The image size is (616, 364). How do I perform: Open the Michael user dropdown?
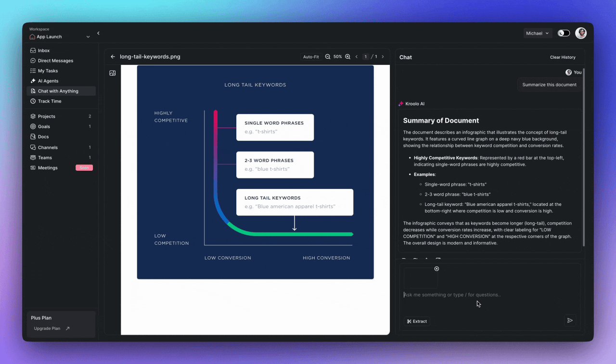537,33
